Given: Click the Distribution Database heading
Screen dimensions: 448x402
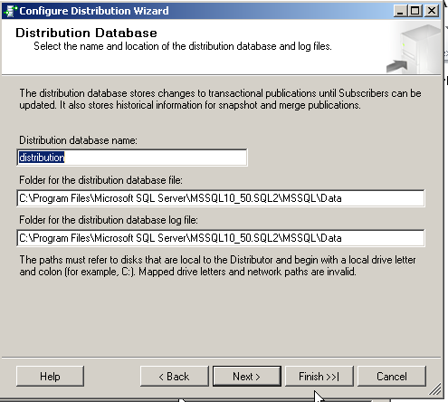Looking at the screenshot, I should point(86,33).
